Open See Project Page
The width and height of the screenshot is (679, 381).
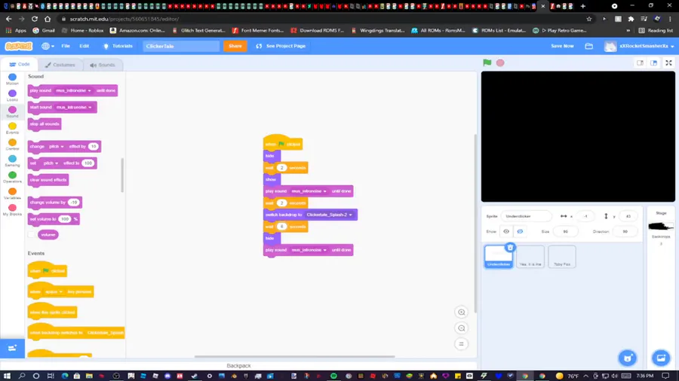281,46
